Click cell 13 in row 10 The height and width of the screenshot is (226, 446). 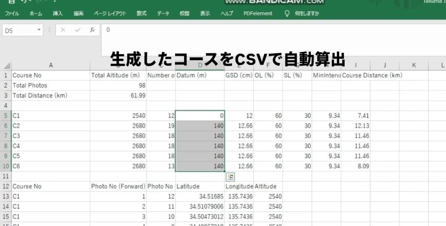click(x=161, y=166)
